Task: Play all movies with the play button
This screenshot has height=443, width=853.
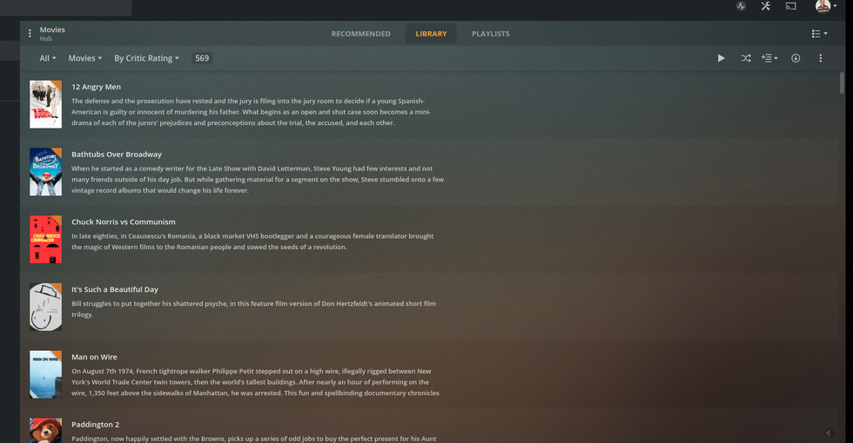Action: pos(721,58)
